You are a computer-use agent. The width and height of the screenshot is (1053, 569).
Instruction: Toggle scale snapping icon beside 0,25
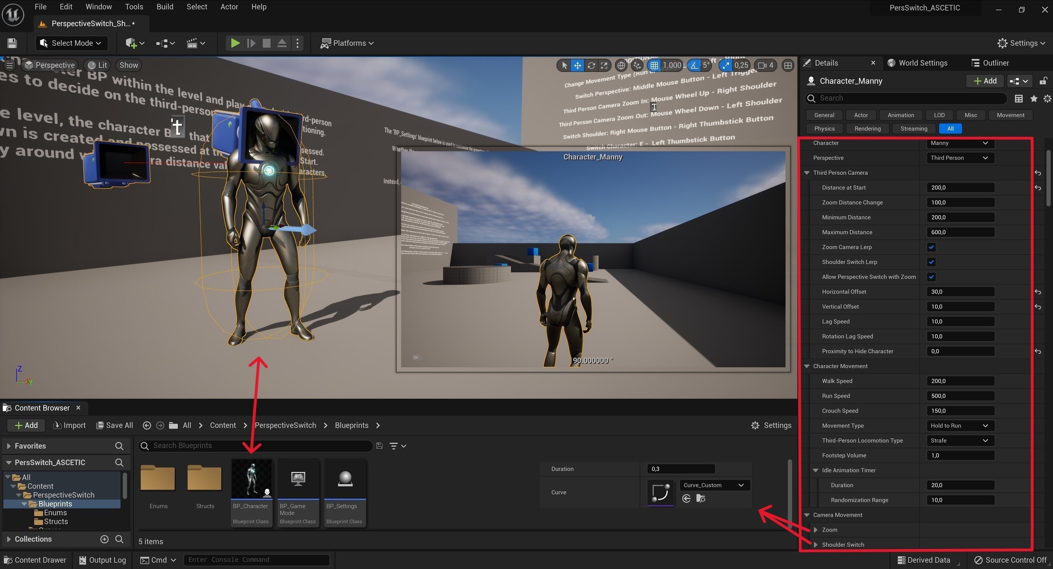coord(726,65)
